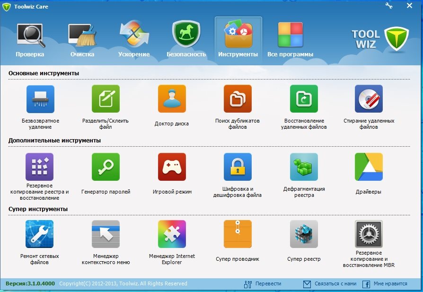Launch Стирание удаленных файлов tool
The height and width of the screenshot is (292, 423).
click(x=369, y=99)
